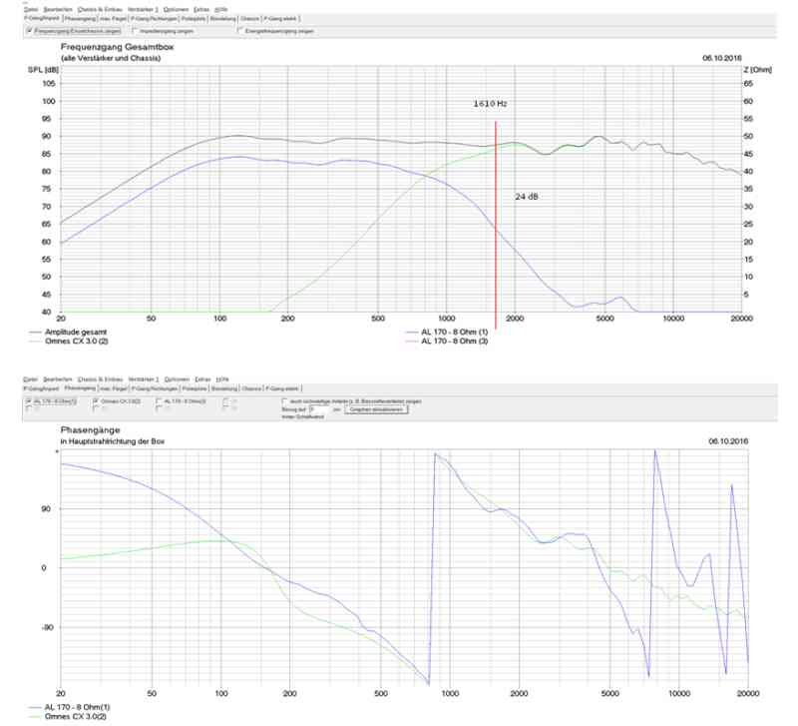Screen dimensions: 798x726
Task: Select the Polteplots tab in the upper window
Action: click(x=194, y=19)
